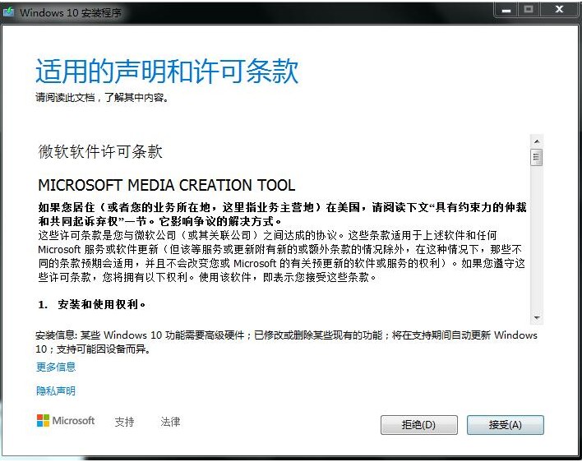Maximize the Windows 10 setup window
The image size is (582, 462).
(x=529, y=9)
